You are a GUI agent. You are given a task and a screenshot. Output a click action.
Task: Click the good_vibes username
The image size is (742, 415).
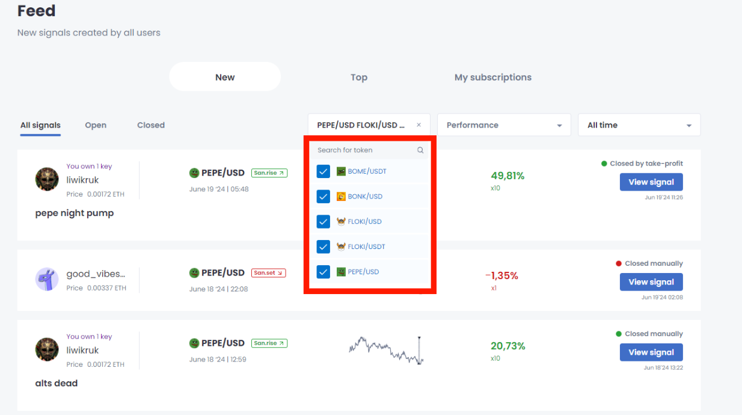coord(96,274)
